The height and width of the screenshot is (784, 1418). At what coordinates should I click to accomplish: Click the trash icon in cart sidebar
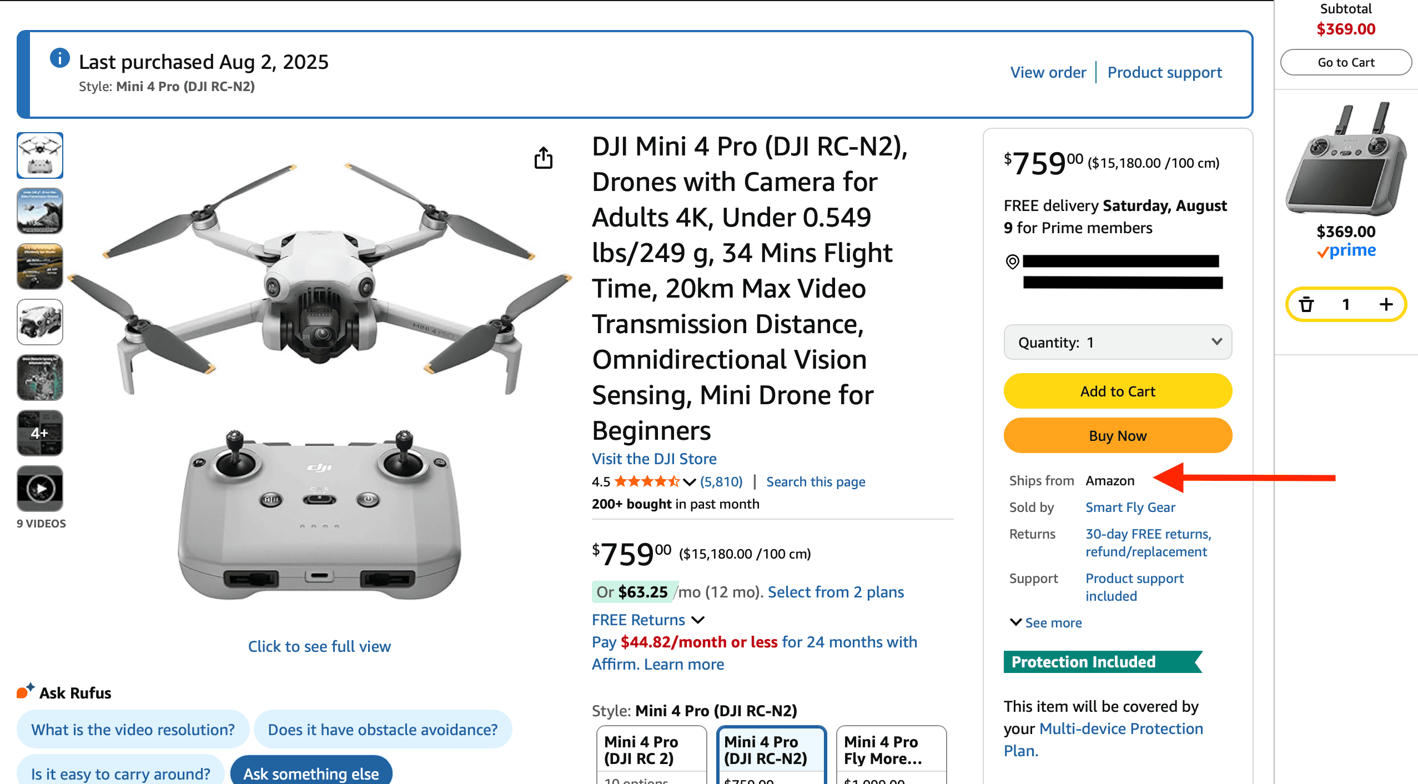(x=1306, y=304)
